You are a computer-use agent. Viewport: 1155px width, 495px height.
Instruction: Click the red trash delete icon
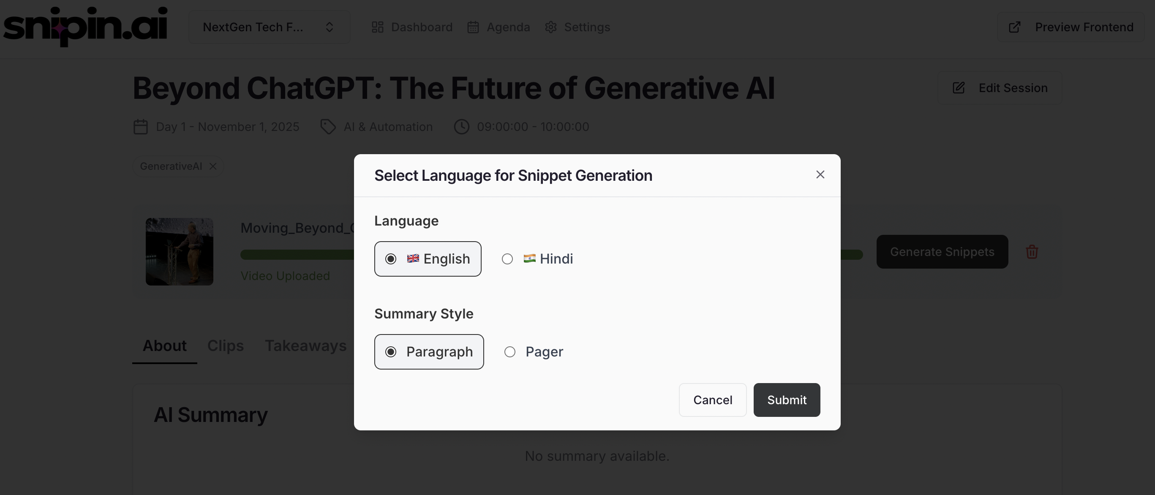click(1032, 252)
